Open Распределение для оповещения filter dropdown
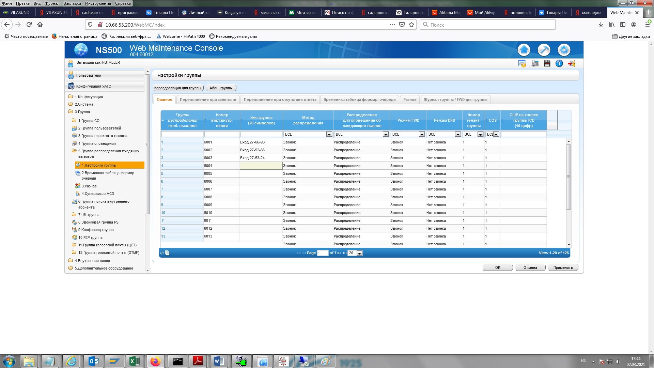The image size is (654, 368). click(x=386, y=134)
